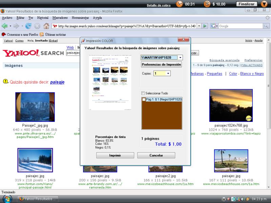The image size is (271, 203).
Task: Click the page's vertical scrollbar
Action: (x=269, y=114)
